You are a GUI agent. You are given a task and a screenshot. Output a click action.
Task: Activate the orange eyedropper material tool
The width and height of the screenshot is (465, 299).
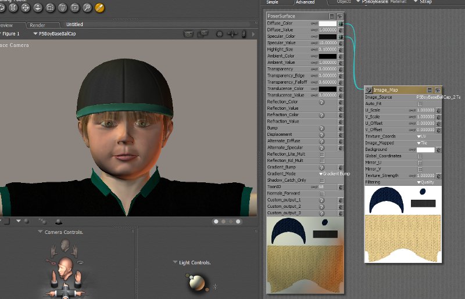click(x=99, y=8)
